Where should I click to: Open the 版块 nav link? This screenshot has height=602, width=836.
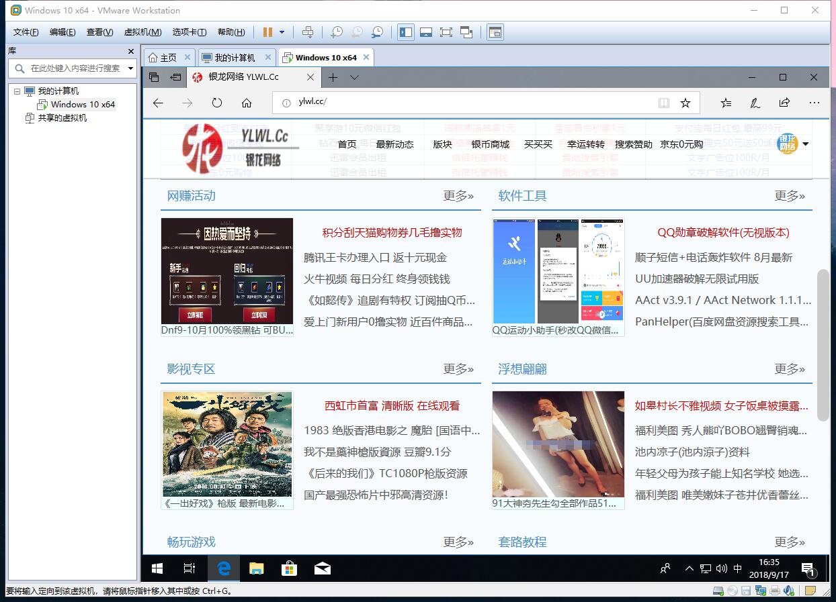443,144
